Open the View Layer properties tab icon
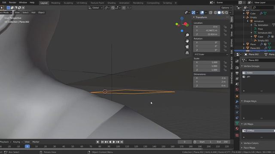 pyautogui.click(x=237, y=79)
